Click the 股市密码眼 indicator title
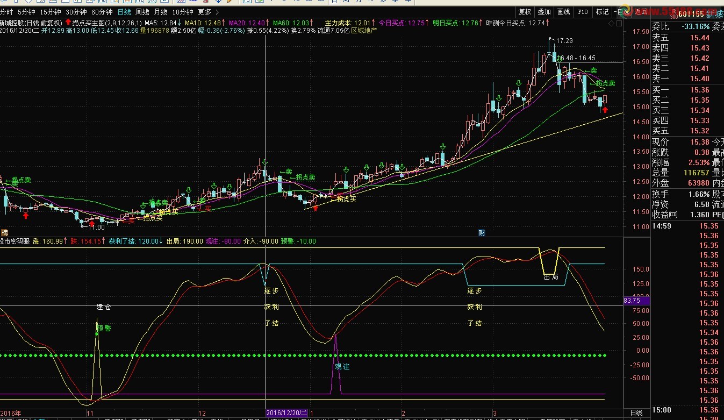The width and height of the screenshot is (724, 420). click(x=15, y=241)
